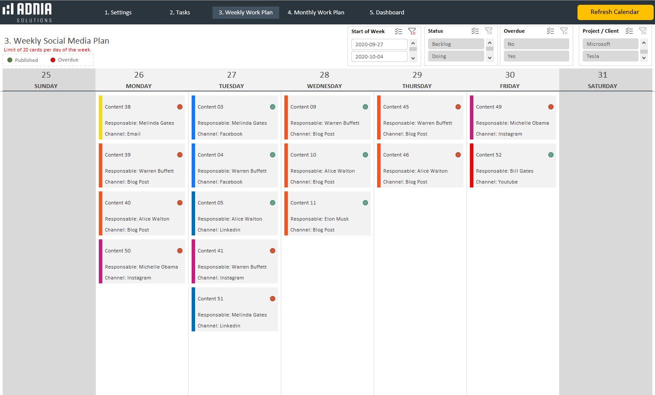
Task: Click the red status dot on Content 38
Action: coord(180,107)
